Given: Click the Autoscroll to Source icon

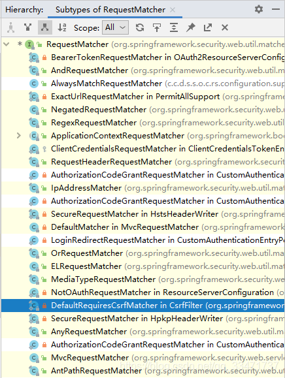Looking at the screenshot, I should (x=157, y=27).
